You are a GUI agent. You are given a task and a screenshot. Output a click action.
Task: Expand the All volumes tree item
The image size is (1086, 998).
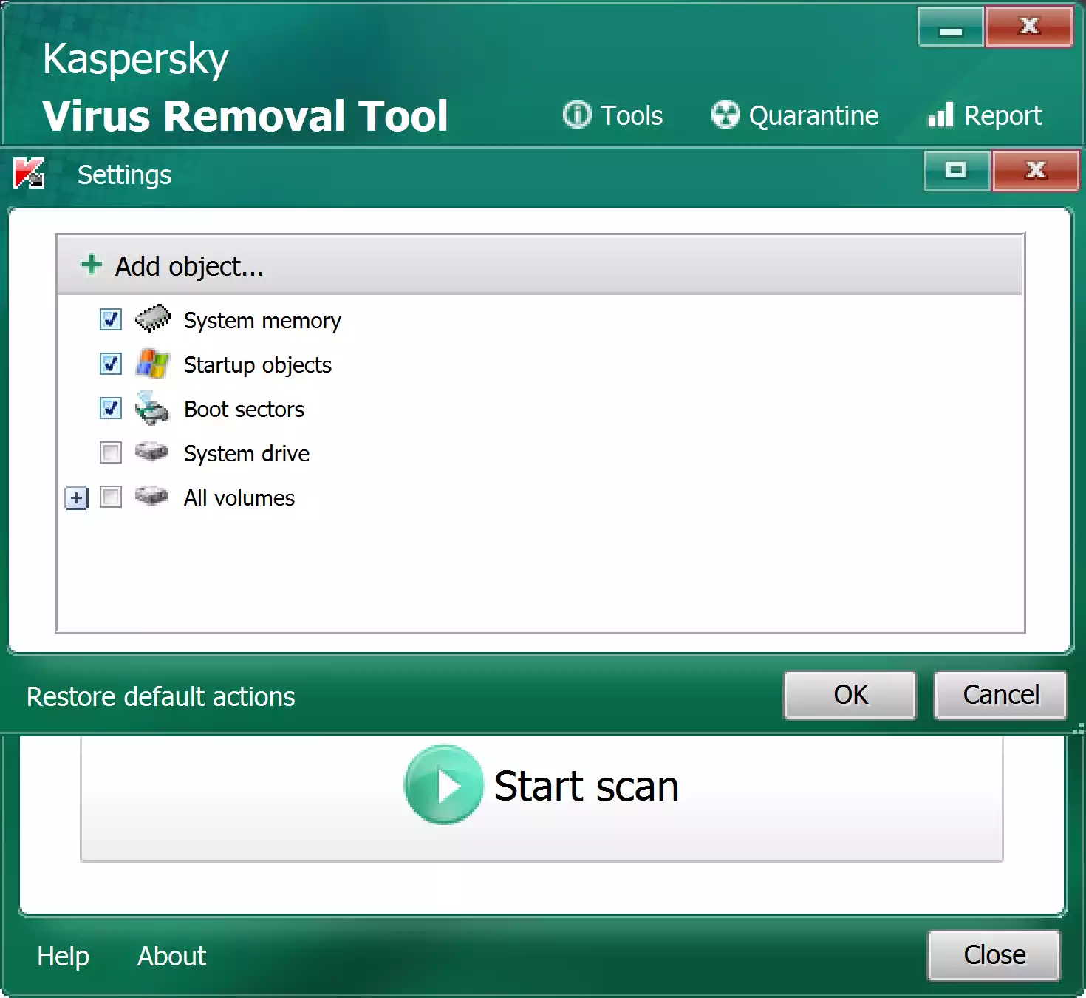click(76, 498)
